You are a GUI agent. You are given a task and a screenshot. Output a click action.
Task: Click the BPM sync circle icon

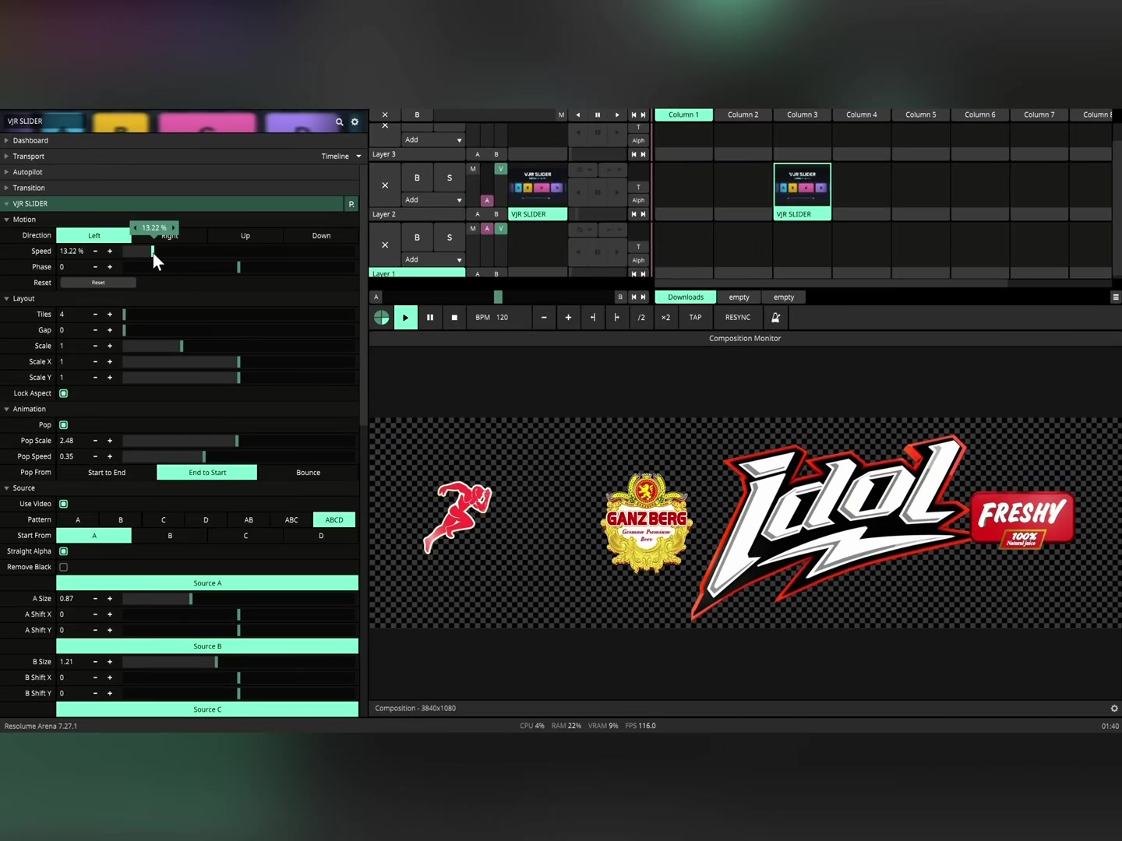coord(381,318)
